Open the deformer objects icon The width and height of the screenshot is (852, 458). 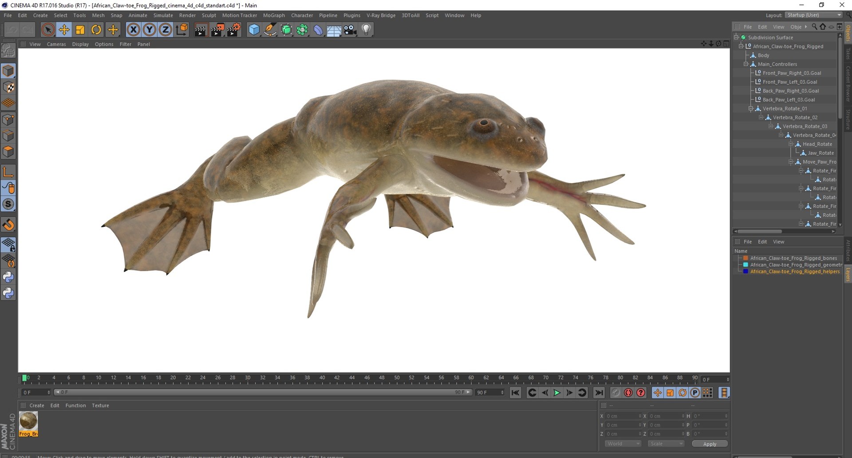pos(318,30)
